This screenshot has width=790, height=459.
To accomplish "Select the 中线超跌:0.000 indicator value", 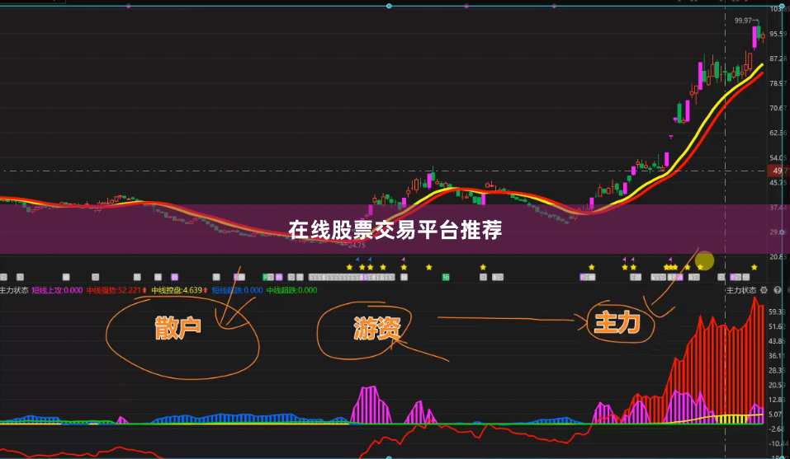I will click(291, 290).
